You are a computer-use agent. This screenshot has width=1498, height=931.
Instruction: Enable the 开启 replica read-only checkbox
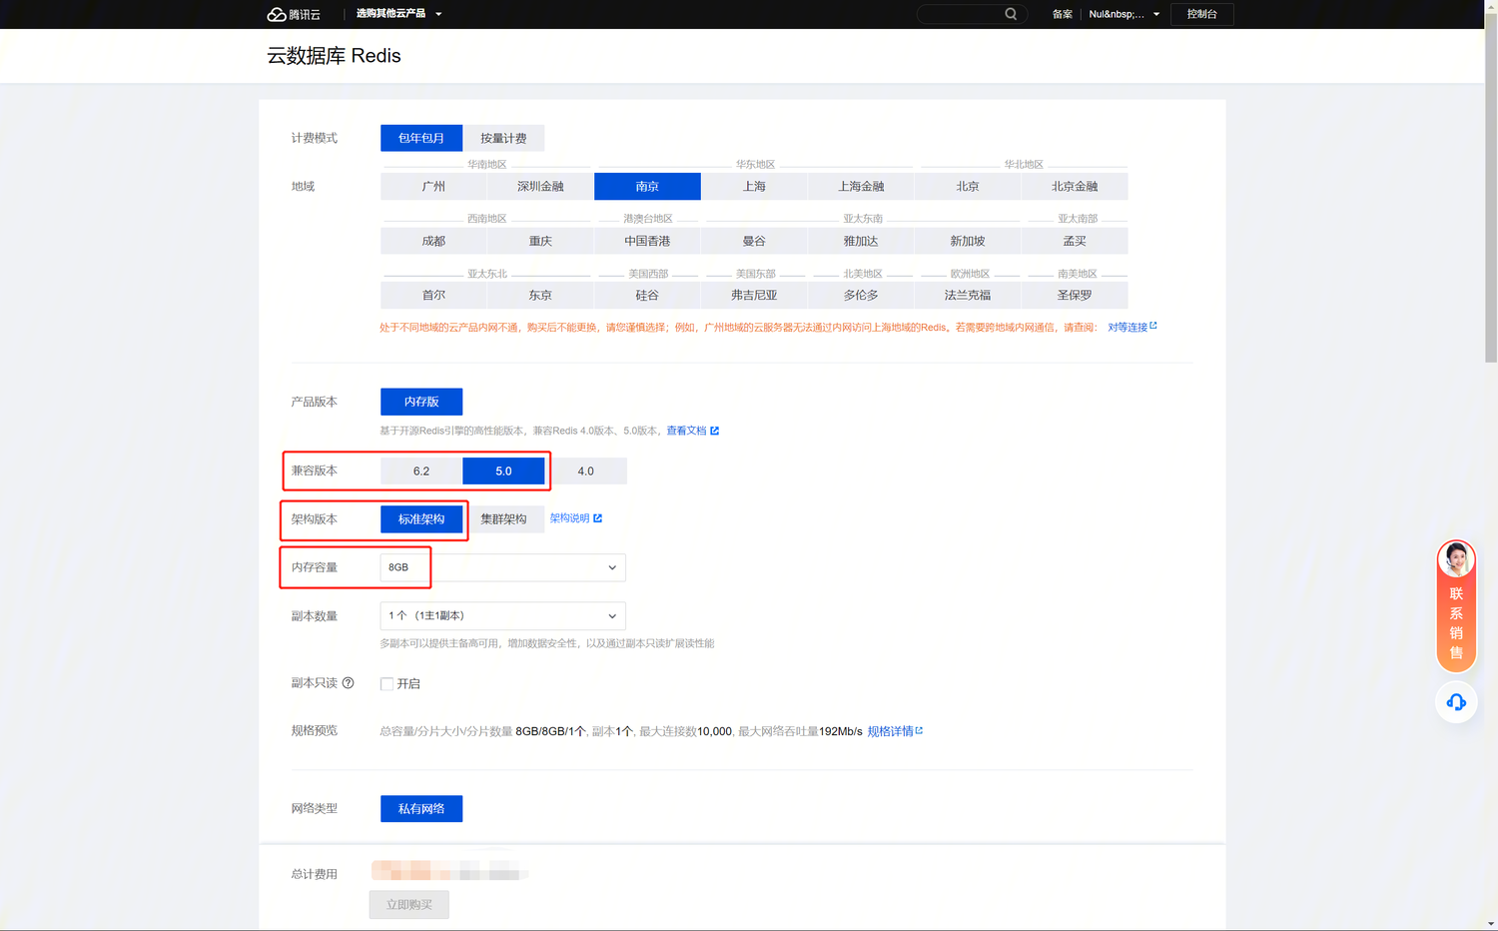coord(386,684)
